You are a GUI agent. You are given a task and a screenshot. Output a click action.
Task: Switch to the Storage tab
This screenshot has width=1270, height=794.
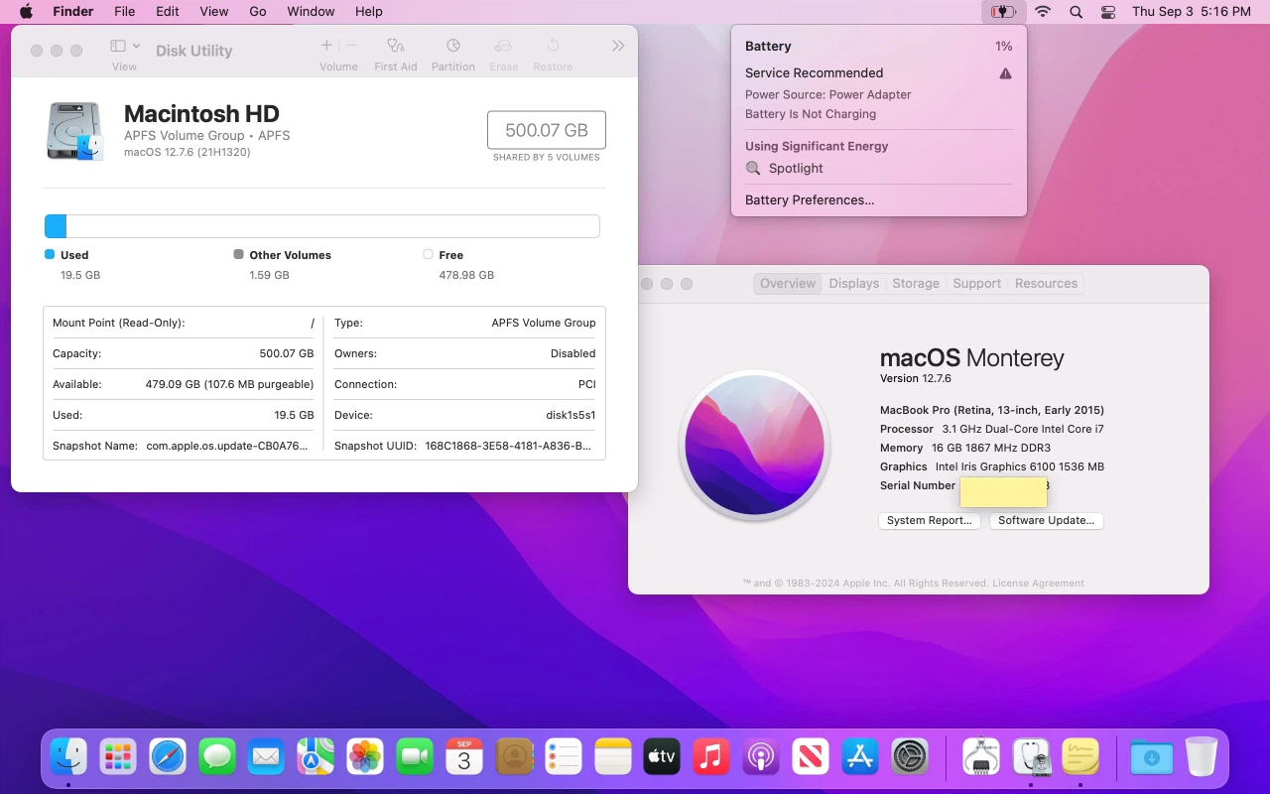(916, 284)
